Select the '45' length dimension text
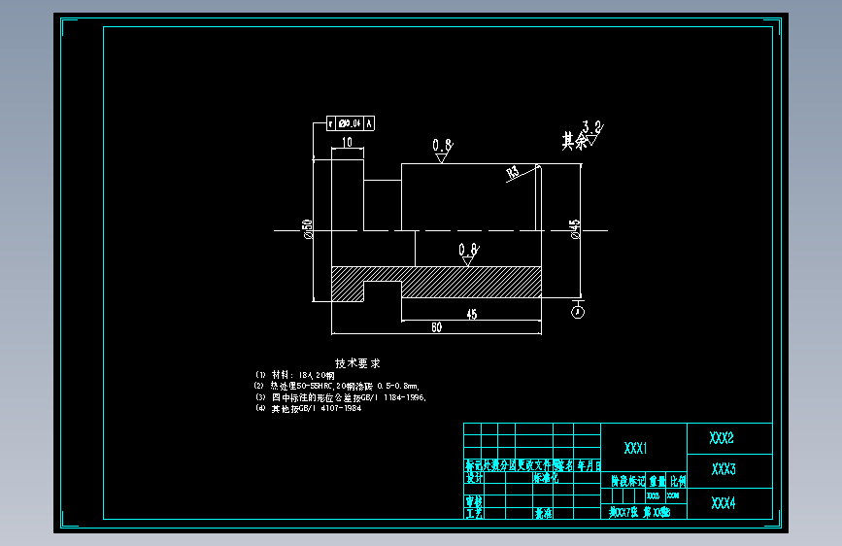 471,315
